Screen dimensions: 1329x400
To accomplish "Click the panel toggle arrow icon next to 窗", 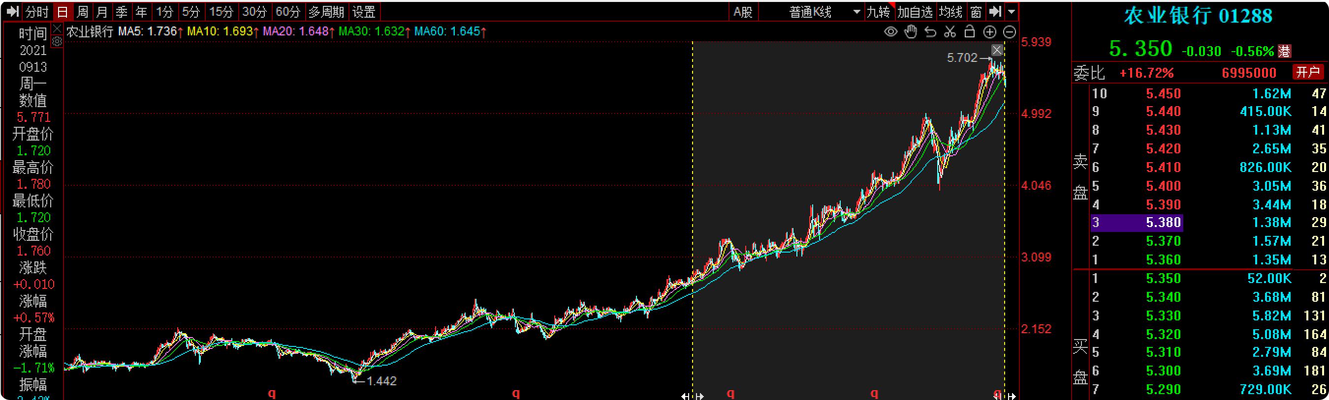I will click(995, 11).
